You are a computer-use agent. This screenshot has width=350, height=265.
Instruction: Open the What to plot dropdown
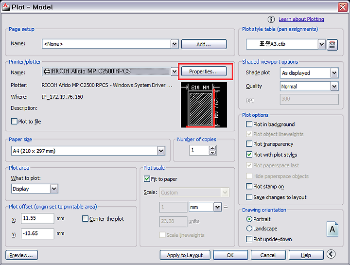[x=54, y=189]
